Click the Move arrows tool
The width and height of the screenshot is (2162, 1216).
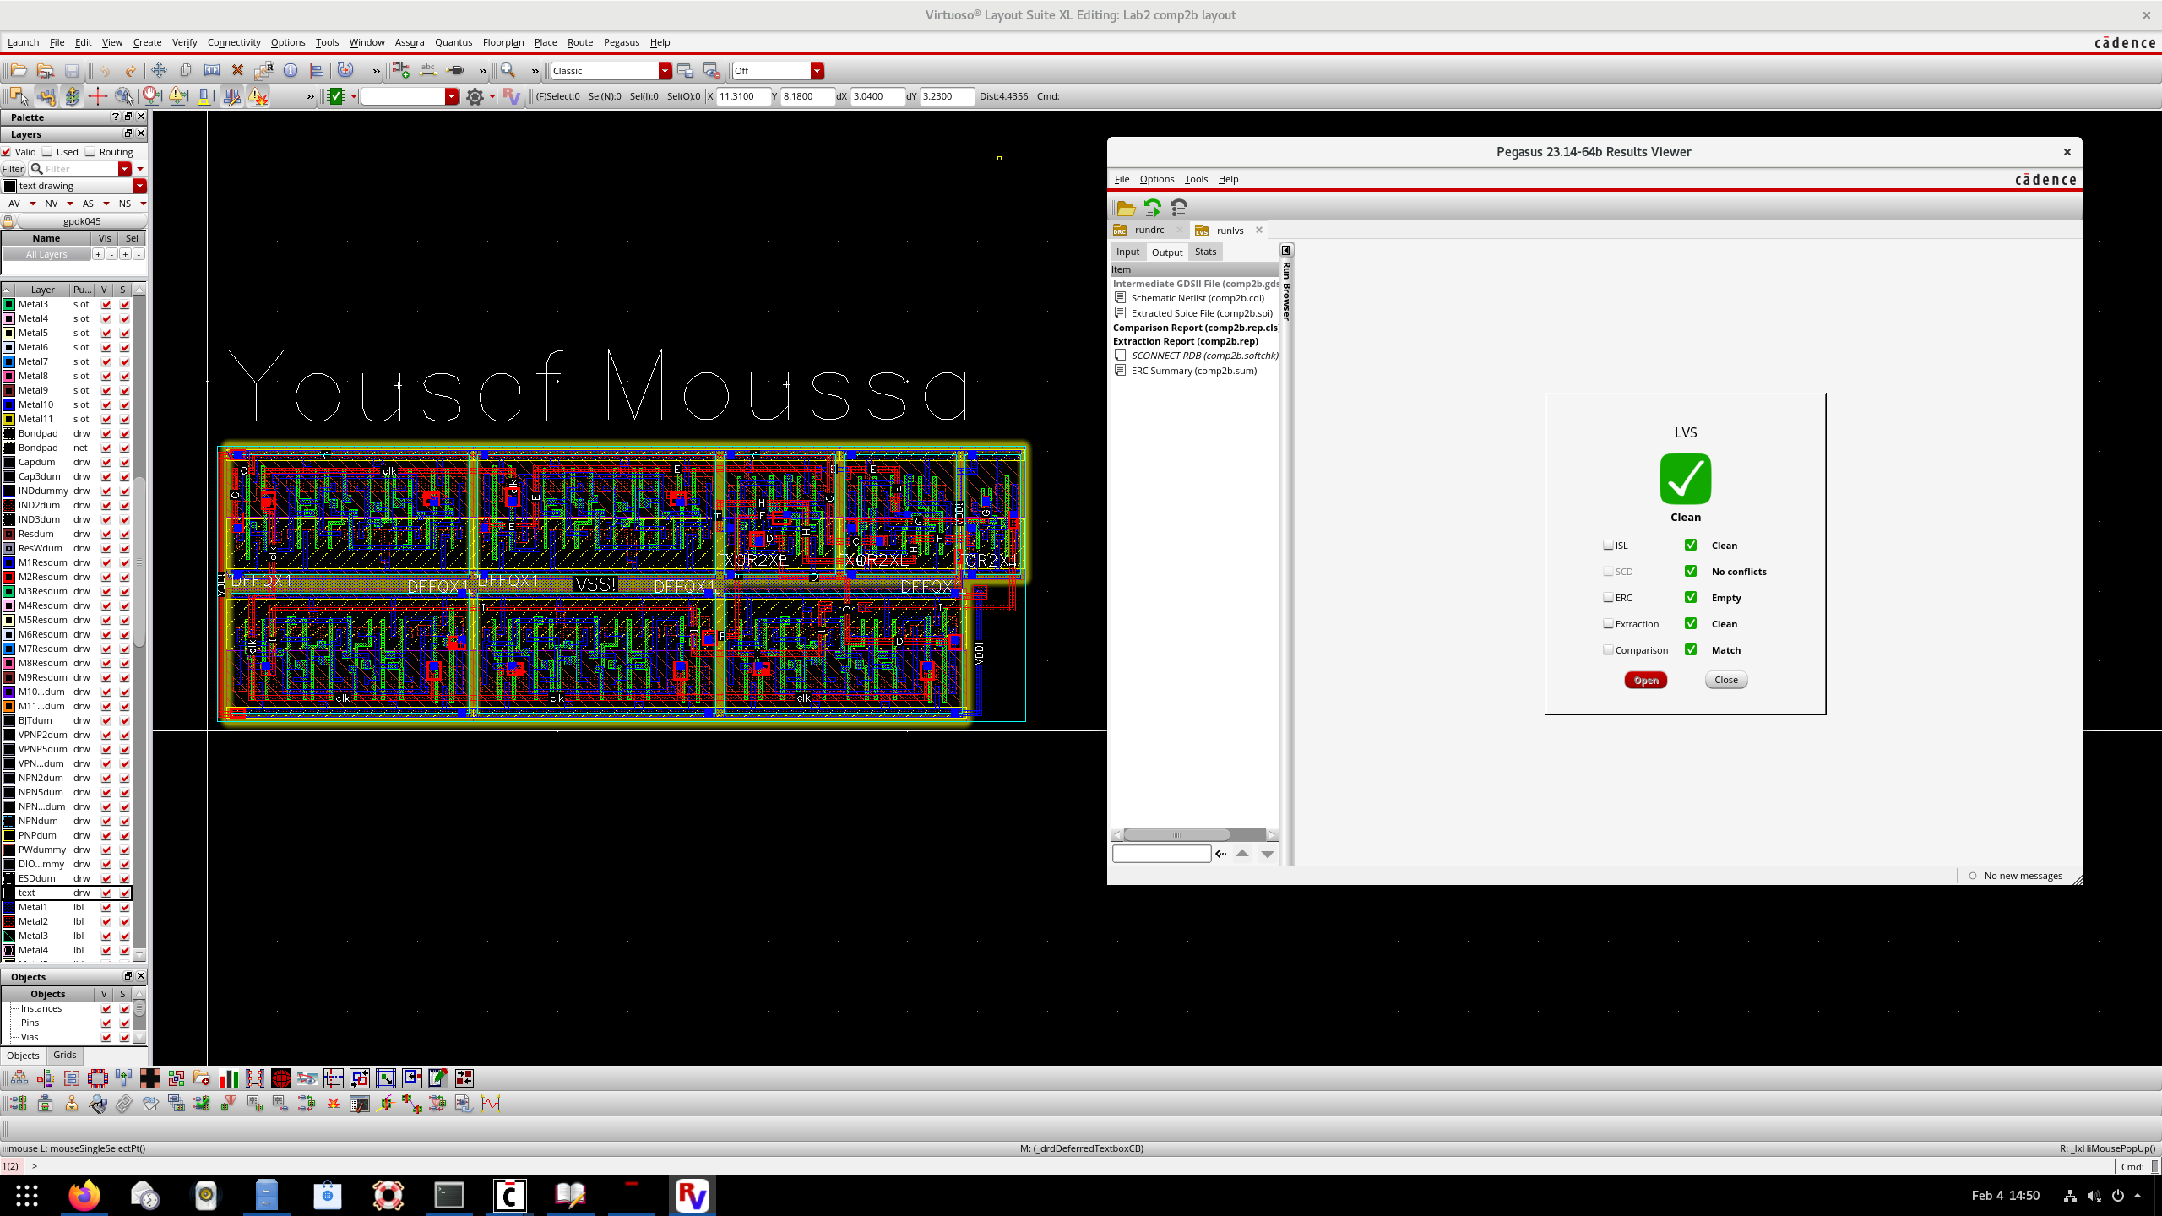pyautogui.click(x=159, y=71)
